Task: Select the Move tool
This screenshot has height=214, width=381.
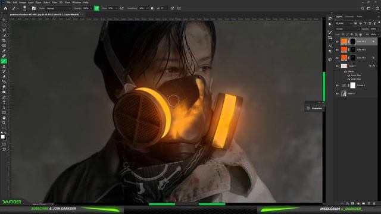Action: pos(4,20)
